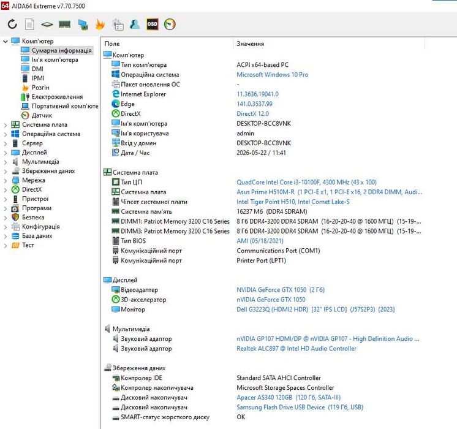
Task: Open Портативний комп'ютер tree item
Action: click(65, 106)
